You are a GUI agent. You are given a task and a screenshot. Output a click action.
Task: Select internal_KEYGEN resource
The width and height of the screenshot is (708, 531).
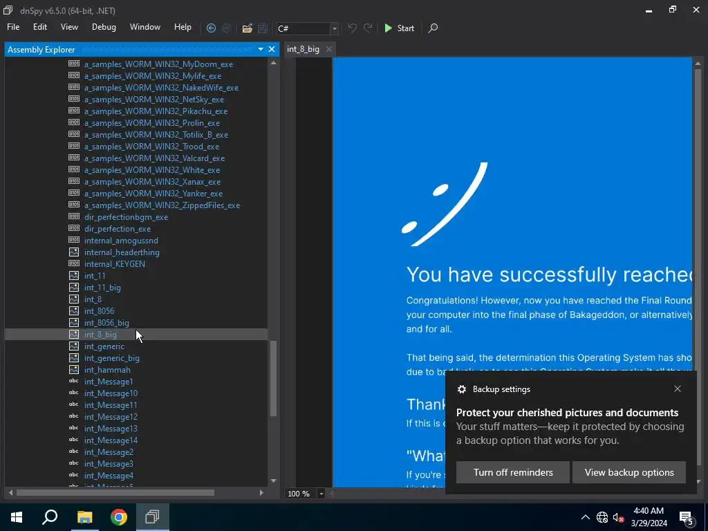115,263
